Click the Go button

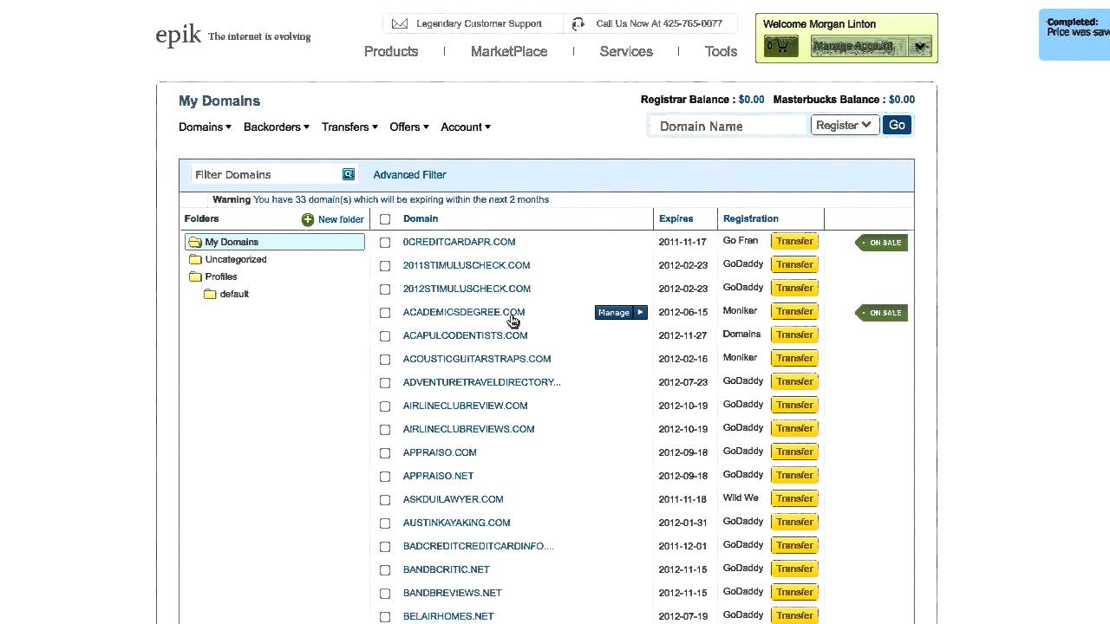[898, 125]
